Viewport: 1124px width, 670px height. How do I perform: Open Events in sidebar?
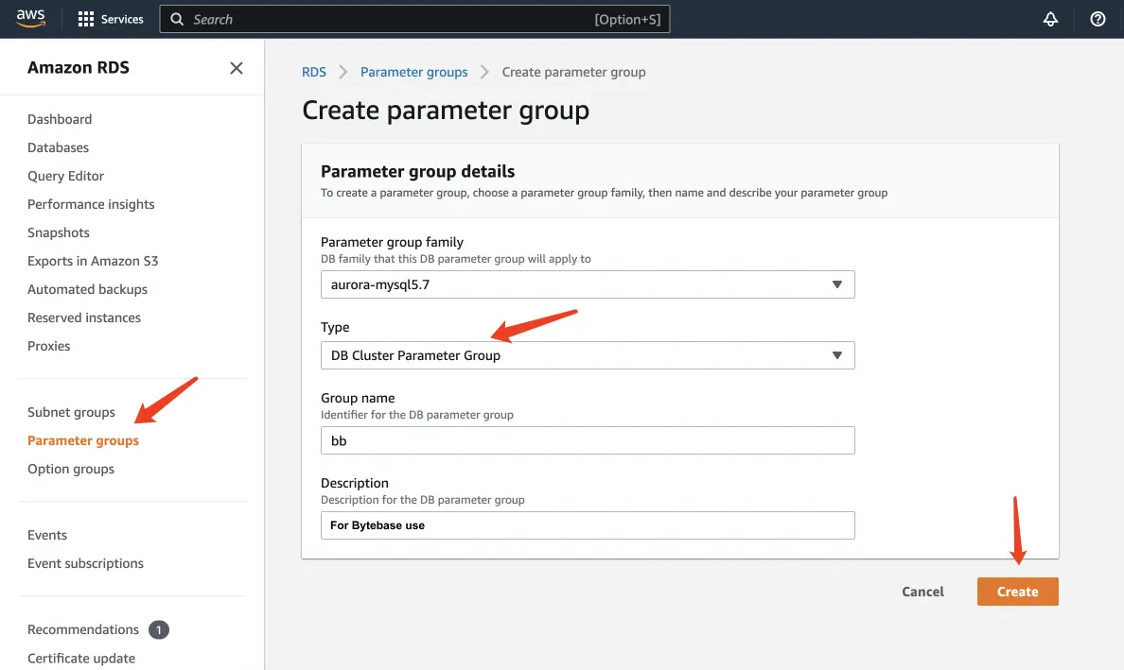[47, 536]
